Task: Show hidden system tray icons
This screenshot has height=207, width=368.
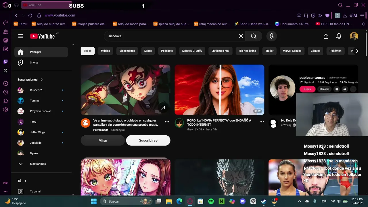Action: click(299, 201)
